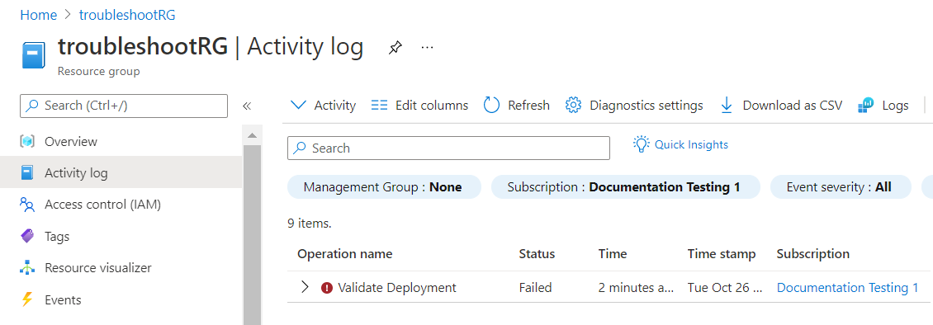Open the more options ellipsis menu
Viewport: 933px width, 325px height.
click(x=427, y=48)
